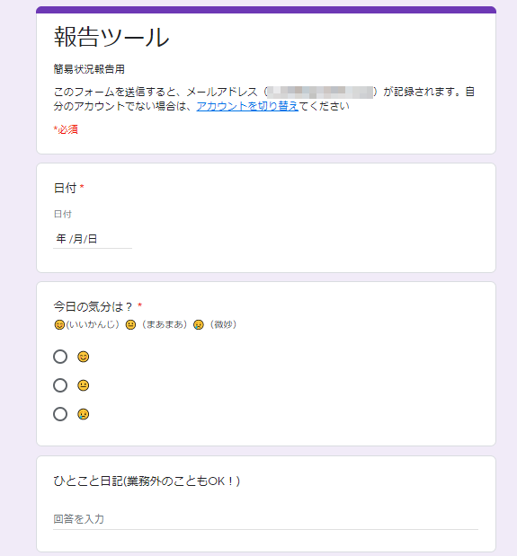Click the neutral emoji option label
This screenshot has height=556, width=517.
(x=84, y=385)
